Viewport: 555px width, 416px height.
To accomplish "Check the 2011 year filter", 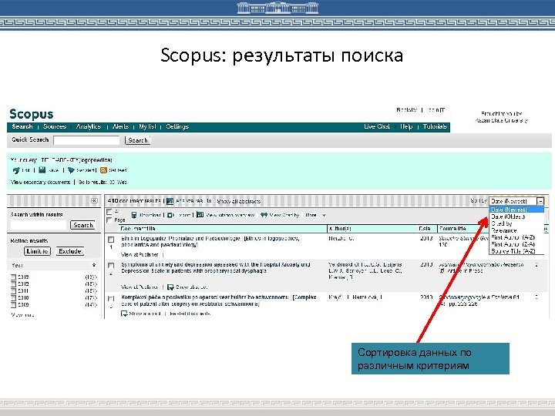I will pos(13,290).
